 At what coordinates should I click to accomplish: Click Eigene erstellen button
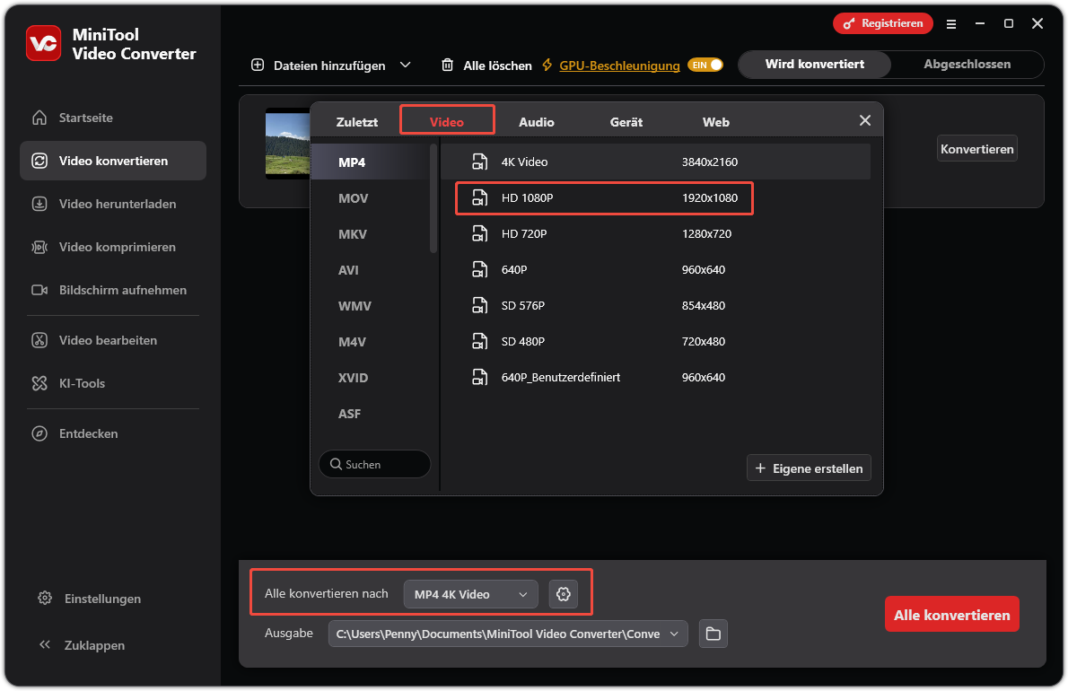point(810,468)
